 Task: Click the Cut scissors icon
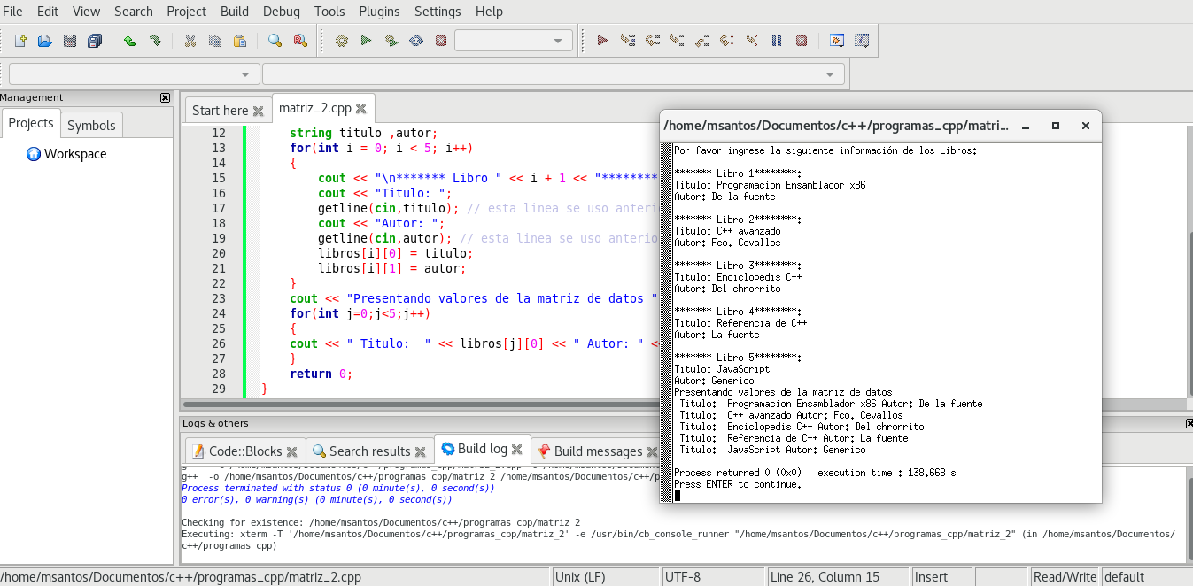click(x=190, y=41)
